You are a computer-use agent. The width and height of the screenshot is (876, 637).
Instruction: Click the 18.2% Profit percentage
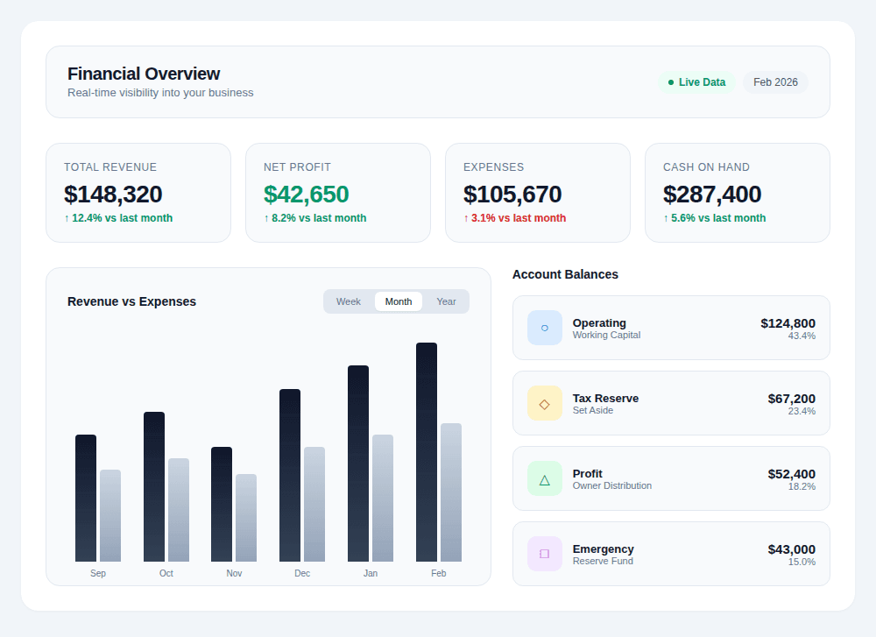pyautogui.click(x=802, y=486)
